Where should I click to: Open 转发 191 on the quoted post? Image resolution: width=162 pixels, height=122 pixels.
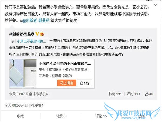[x=115, y=94]
